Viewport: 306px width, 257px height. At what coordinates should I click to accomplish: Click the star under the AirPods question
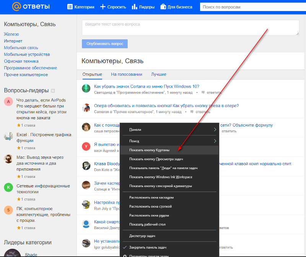[18, 125]
